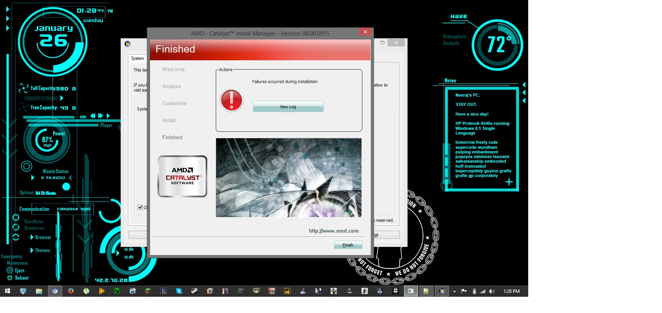Image resolution: width=662 pixels, height=313 pixels.
Task: Click the Customize step in the installer sidebar
Action: point(174,104)
